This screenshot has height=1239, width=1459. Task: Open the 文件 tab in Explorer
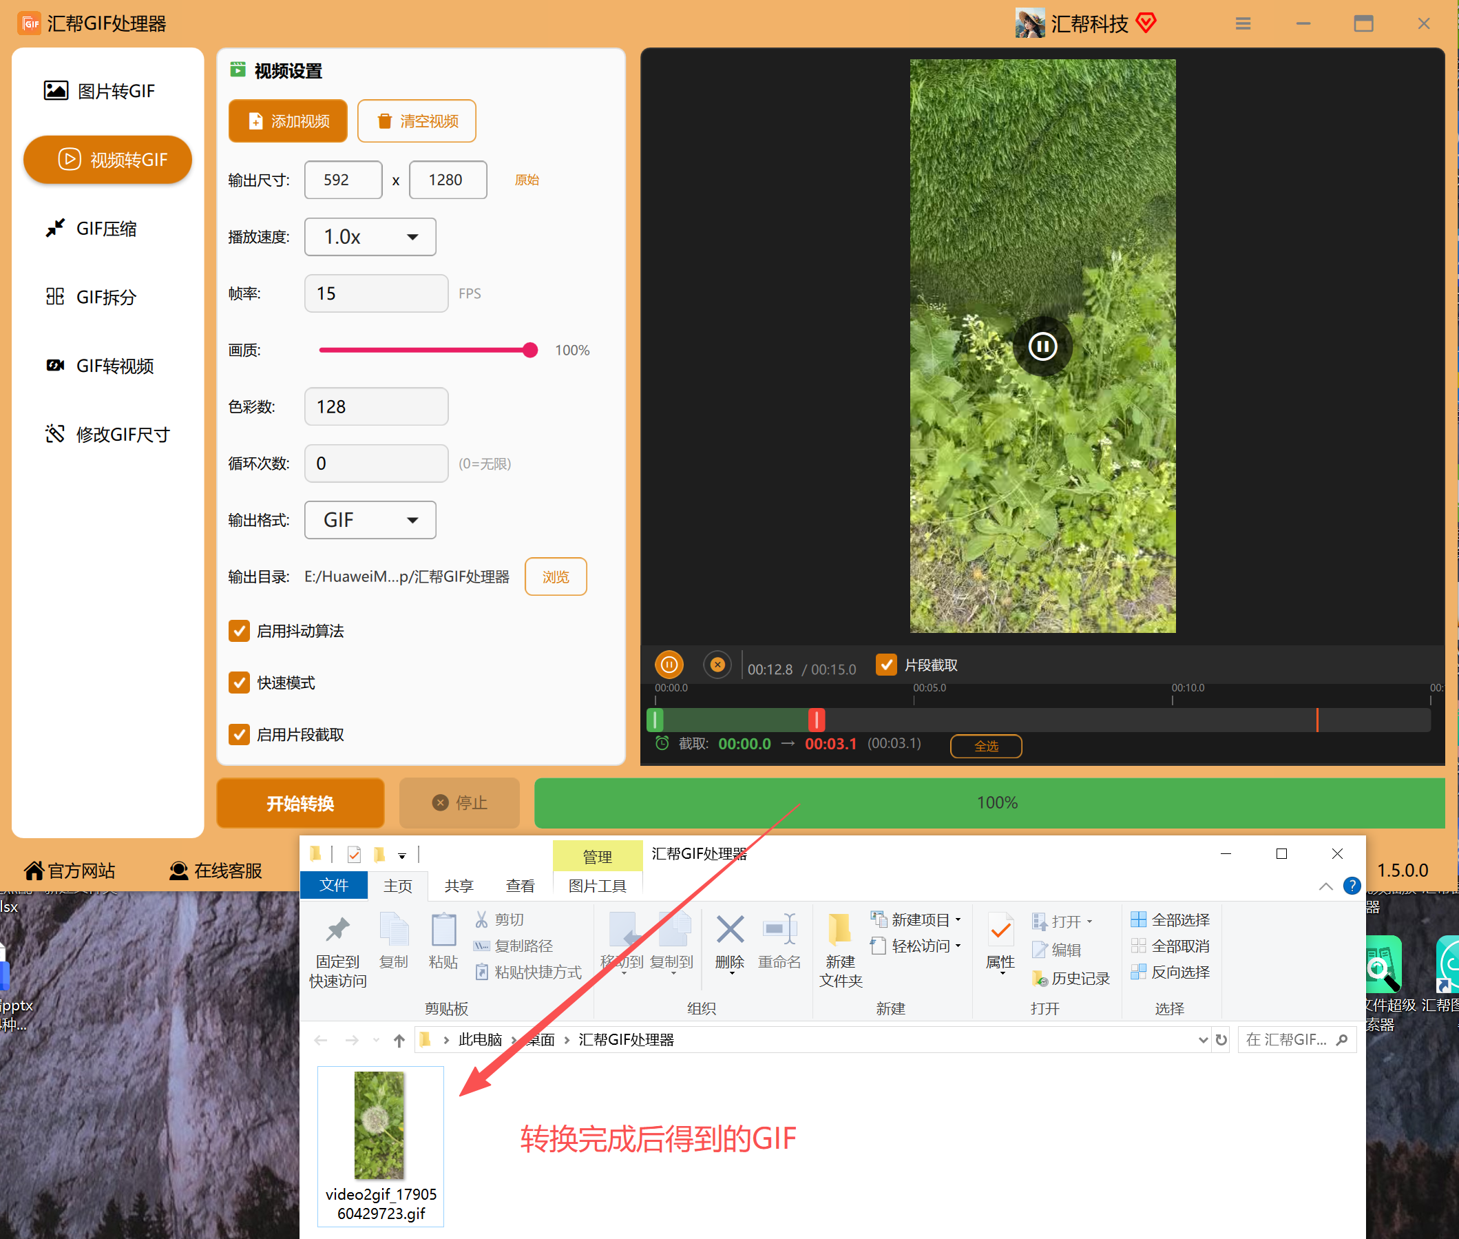pyautogui.click(x=334, y=886)
